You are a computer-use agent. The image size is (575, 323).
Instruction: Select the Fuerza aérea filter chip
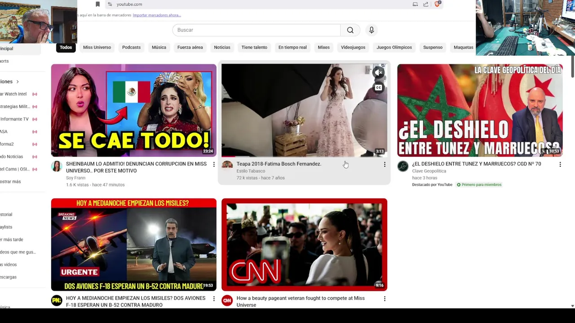(190, 47)
